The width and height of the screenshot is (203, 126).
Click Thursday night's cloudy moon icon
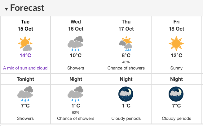(126, 94)
